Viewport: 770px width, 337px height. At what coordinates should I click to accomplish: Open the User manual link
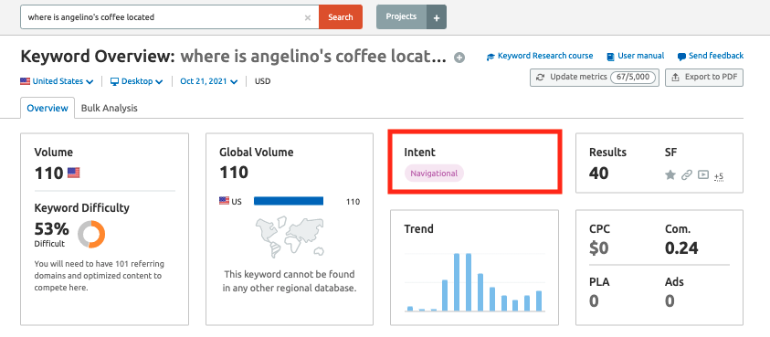[636, 56]
